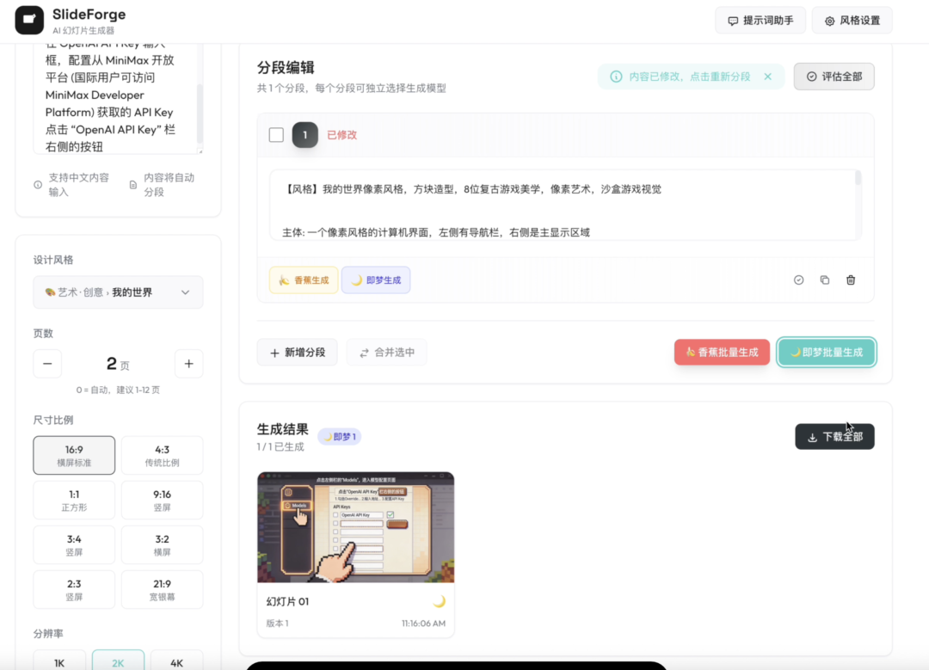
Task: Switch resolution to 1K
Action: tap(58, 661)
